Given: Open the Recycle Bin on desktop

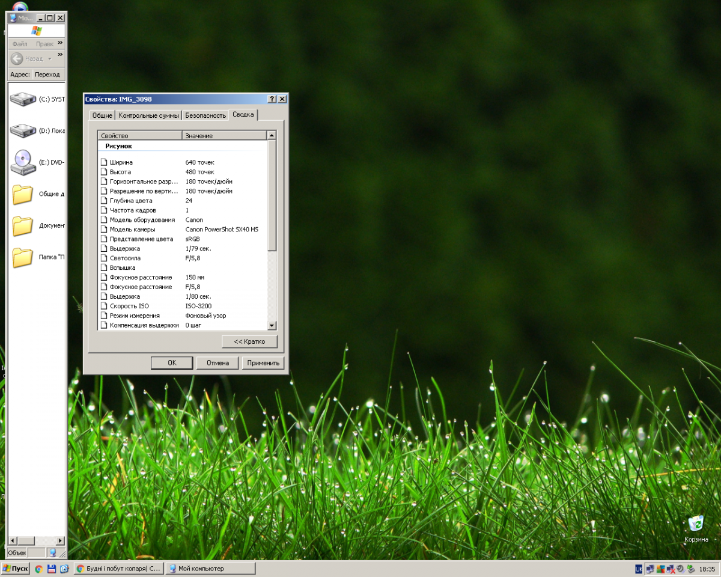Looking at the screenshot, I should (x=696, y=524).
